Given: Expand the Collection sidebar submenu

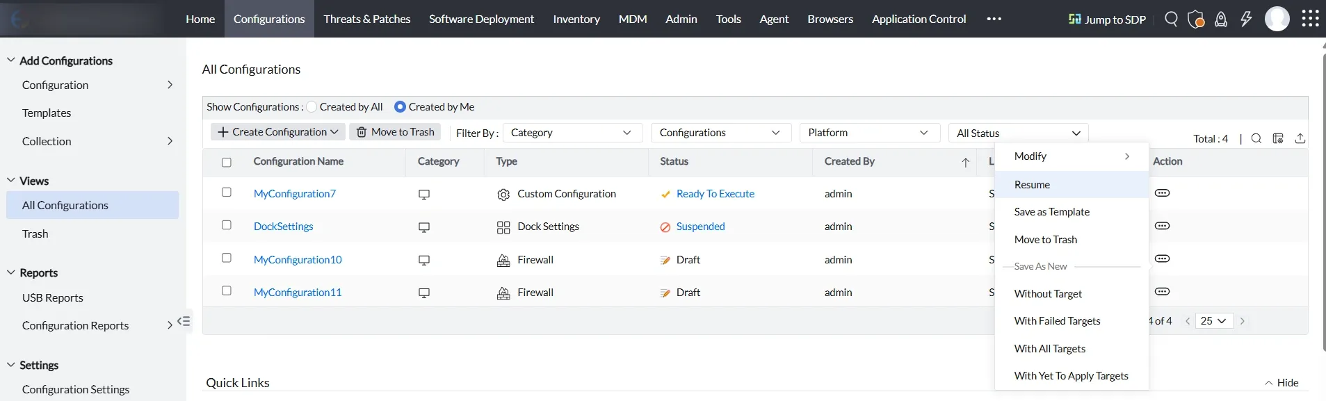Looking at the screenshot, I should [170, 141].
